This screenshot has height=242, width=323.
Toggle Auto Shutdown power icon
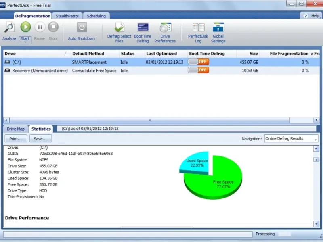tap(82, 27)
